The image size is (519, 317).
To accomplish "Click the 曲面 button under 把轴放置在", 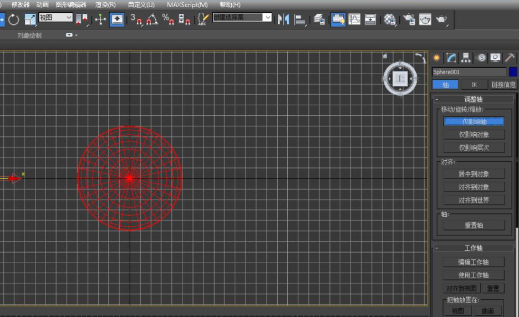I will tap(488, 311).
